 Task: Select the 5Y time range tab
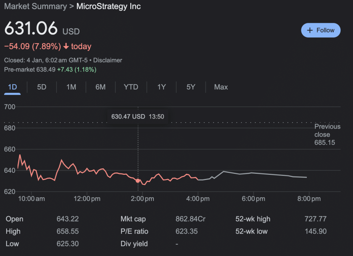pos(191,87)
